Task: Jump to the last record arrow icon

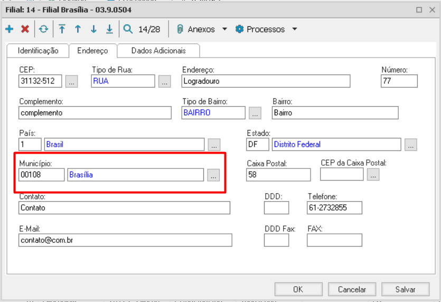Action: 109,29
